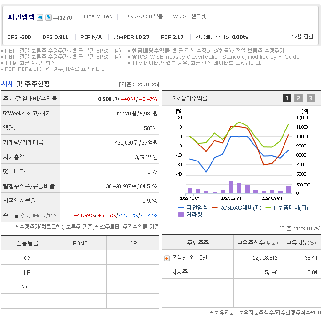
Task: Click the KOSDAQ대비(좌) red legend entry
Action: [x=236, y=207]
